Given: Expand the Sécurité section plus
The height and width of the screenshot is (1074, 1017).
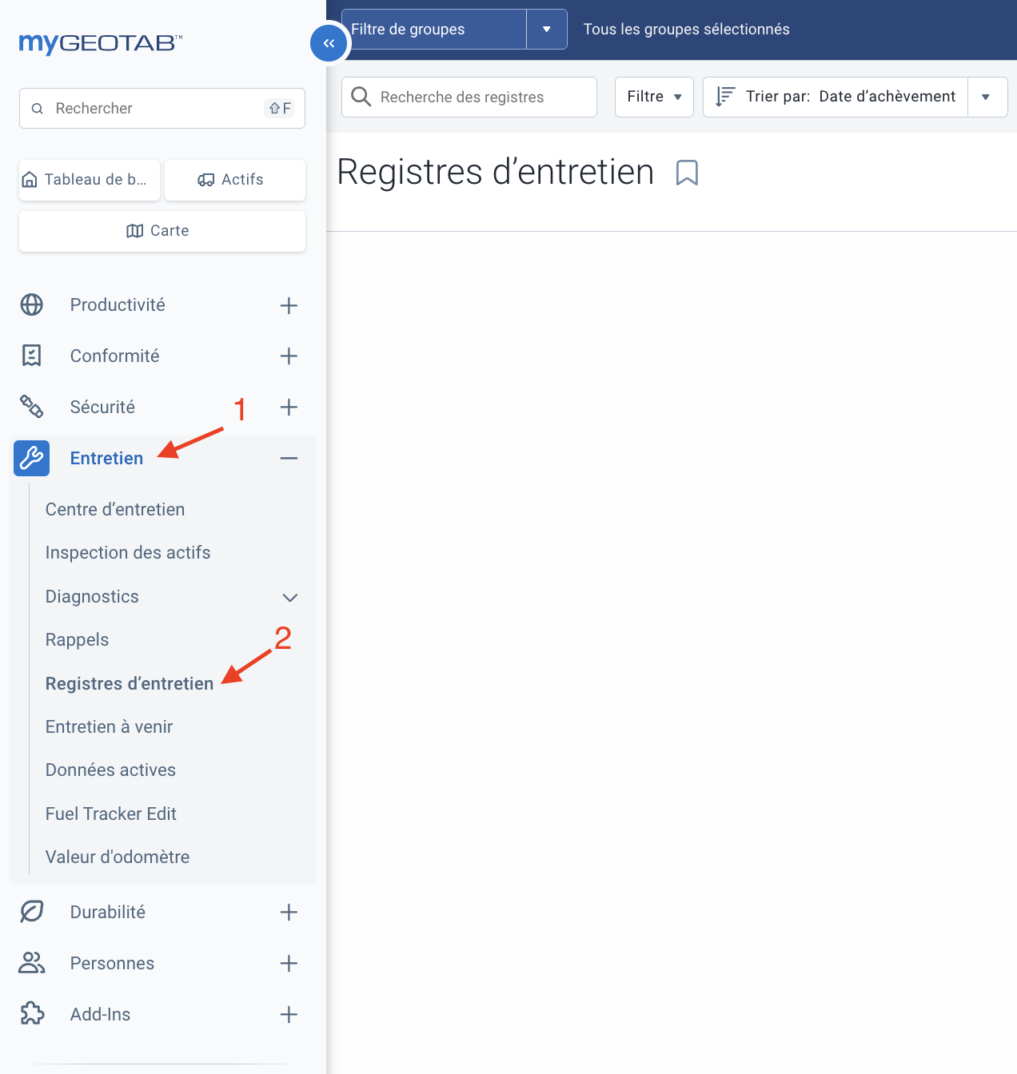Looking at the screenshot, I should pyautogui.click(x=289, y=408).
